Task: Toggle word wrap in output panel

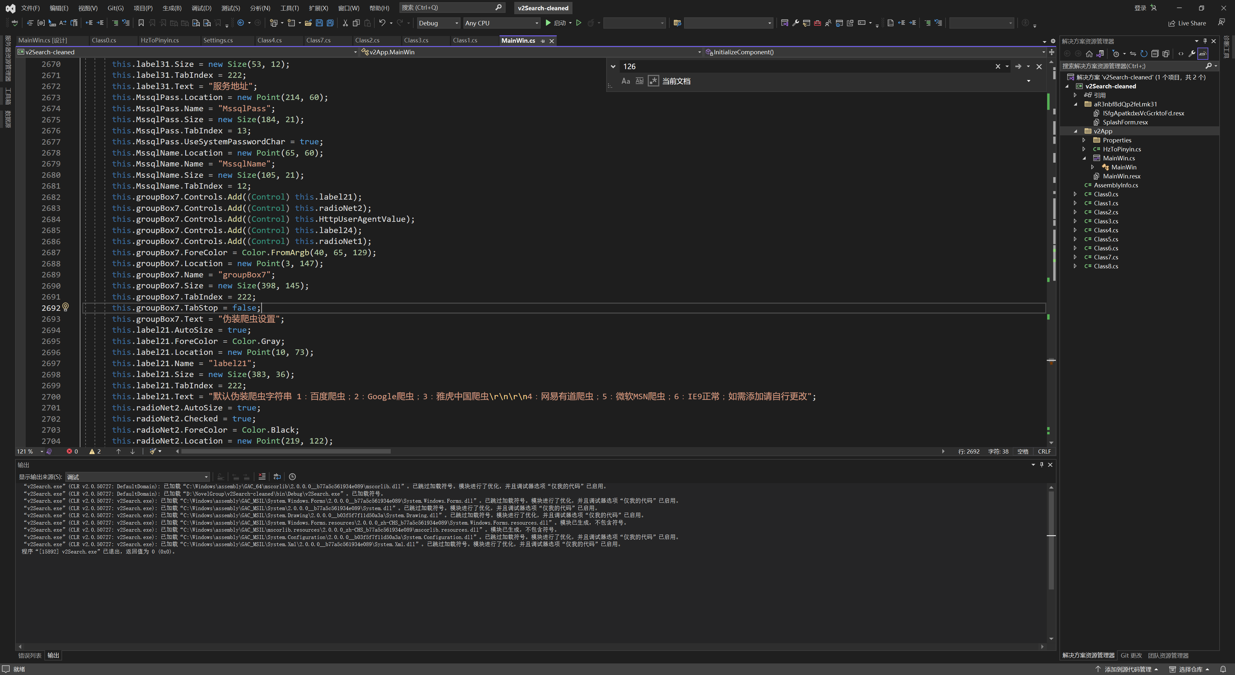Action: [x=277, y=477]
